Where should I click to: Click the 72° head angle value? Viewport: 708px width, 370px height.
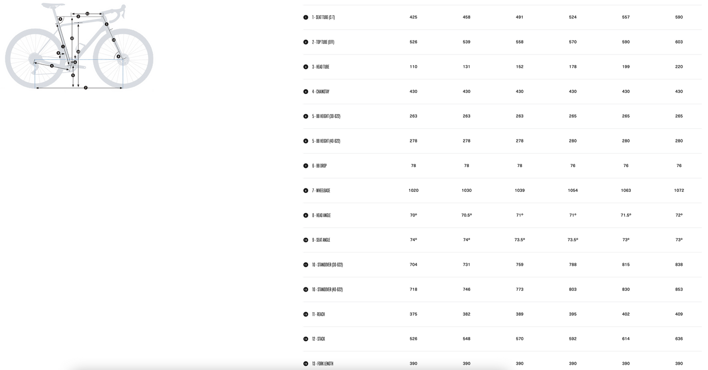679,215
